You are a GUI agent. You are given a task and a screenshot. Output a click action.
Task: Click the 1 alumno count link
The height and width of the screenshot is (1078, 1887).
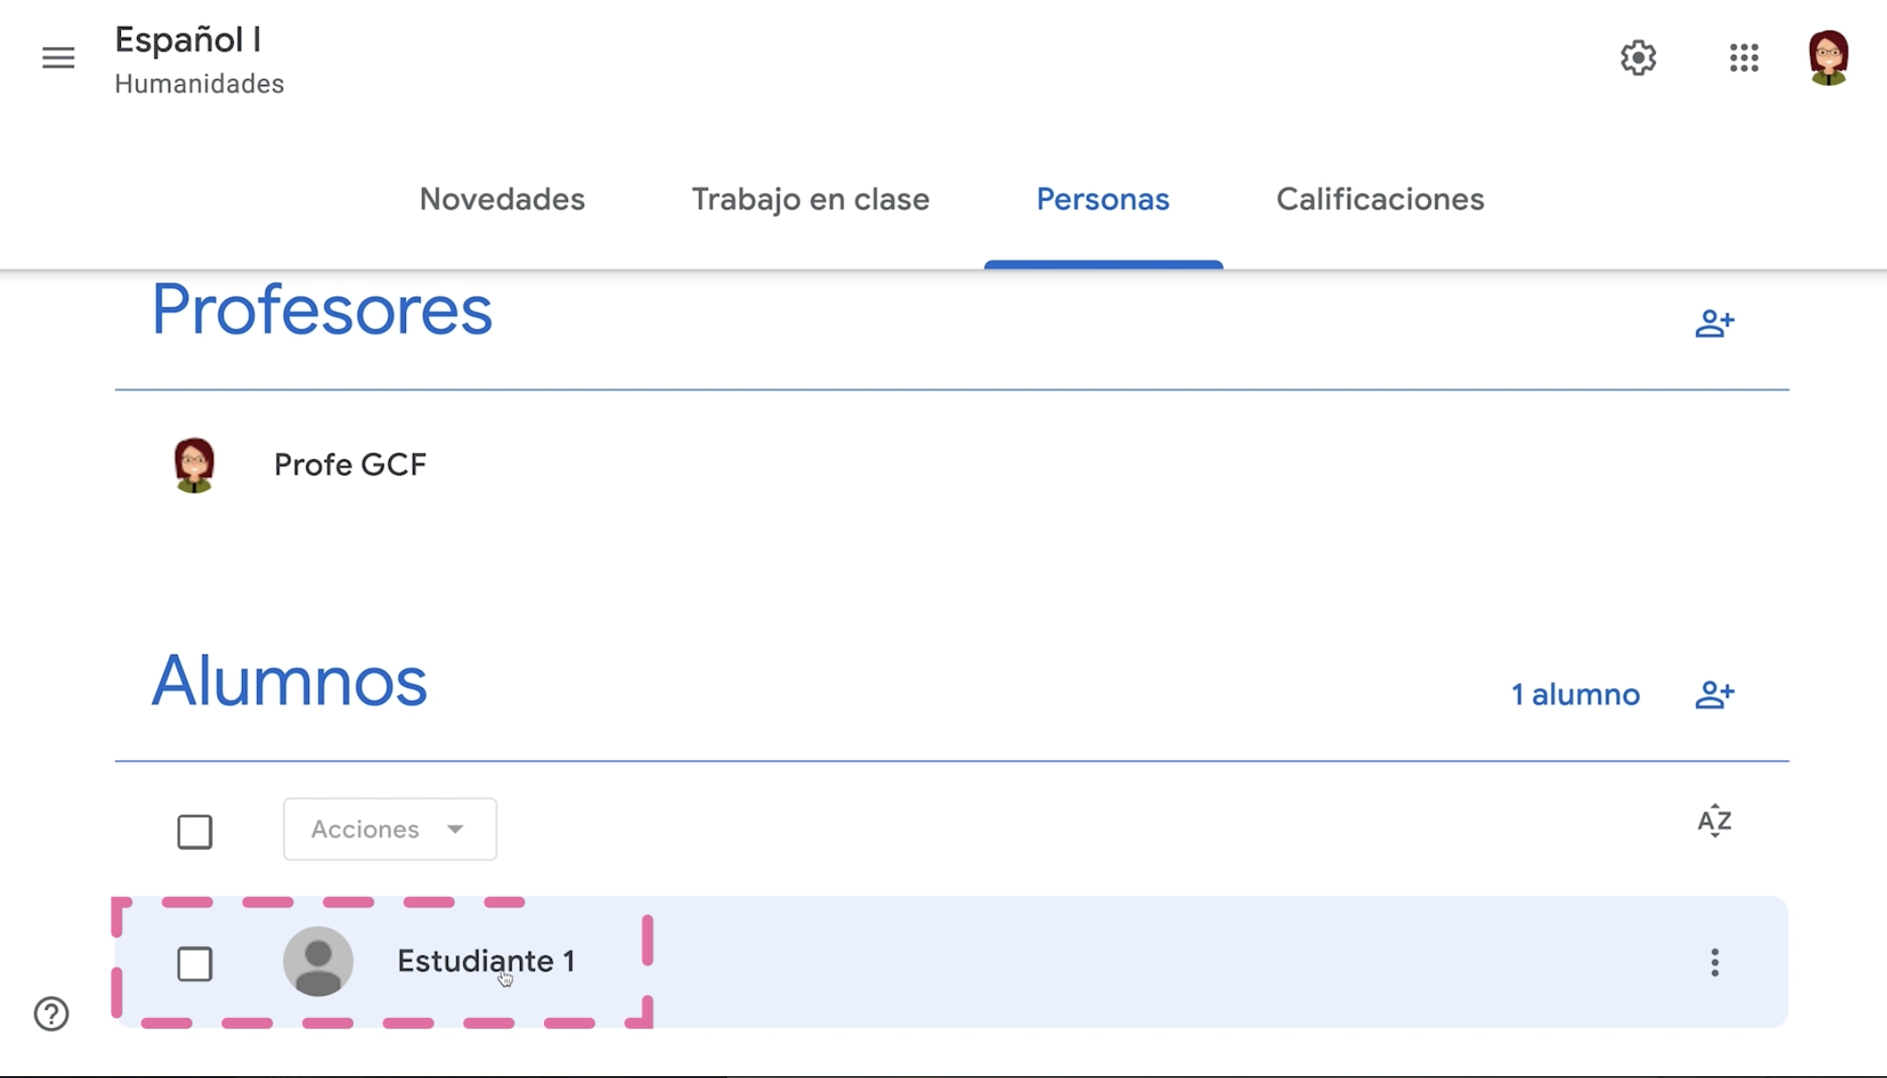[1574, 693]
